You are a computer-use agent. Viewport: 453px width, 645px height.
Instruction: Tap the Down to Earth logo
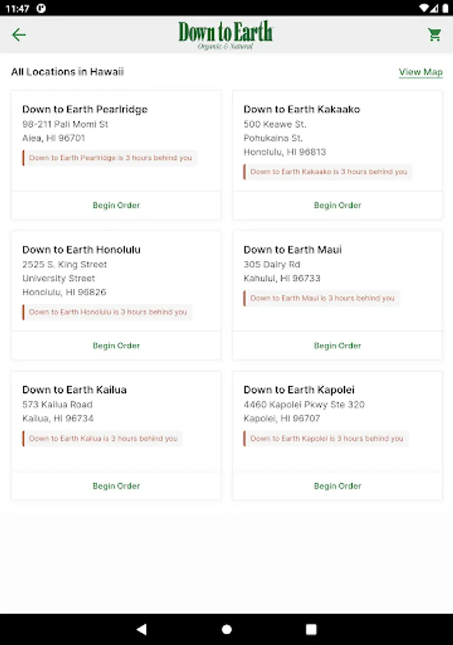coord(225,34)
